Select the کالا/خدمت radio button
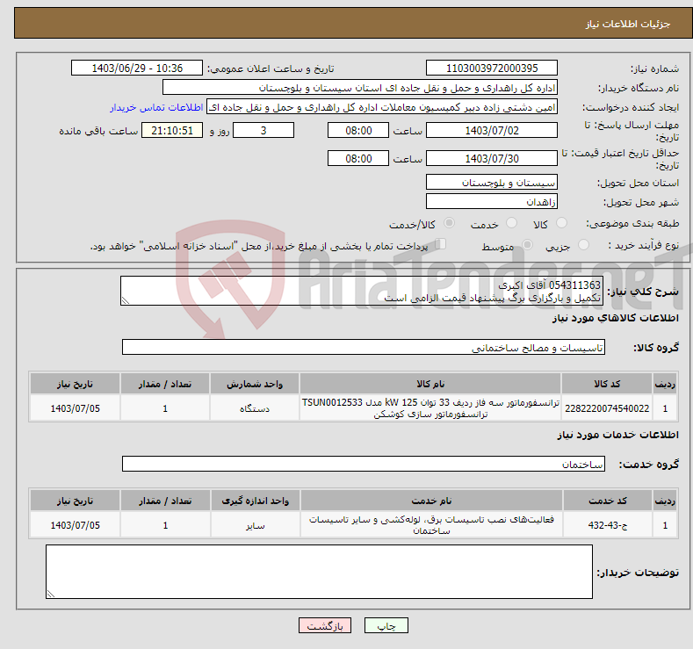 tap(449, 223)
